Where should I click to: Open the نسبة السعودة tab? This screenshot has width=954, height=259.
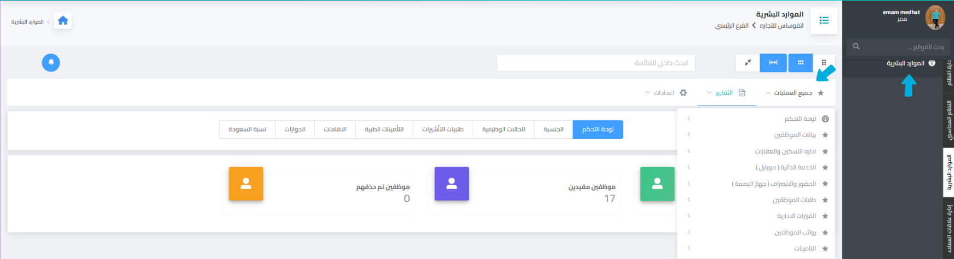click(x=247, y=129)
